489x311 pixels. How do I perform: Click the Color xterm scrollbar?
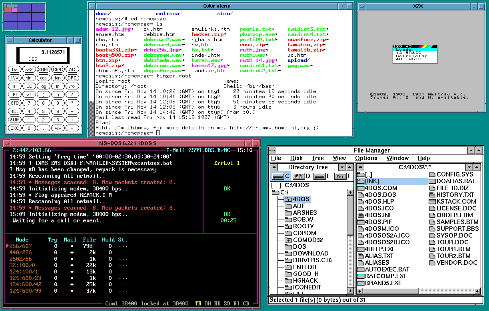pos(92,74)
